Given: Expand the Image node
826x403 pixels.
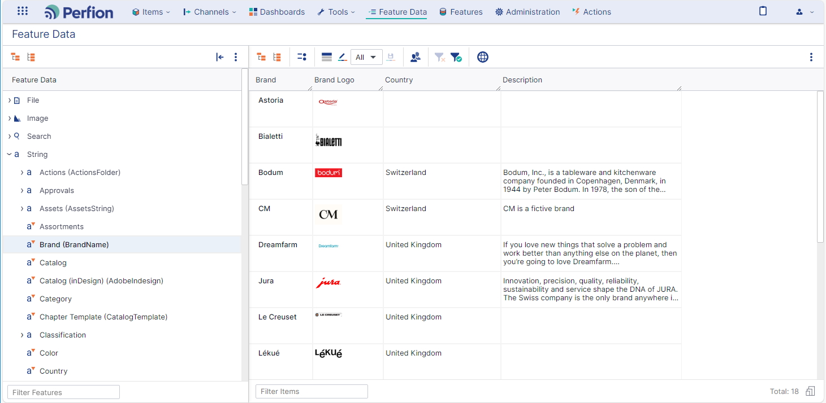Looking at the screenshot, I should pyautogui.click(x=9, y=118).
